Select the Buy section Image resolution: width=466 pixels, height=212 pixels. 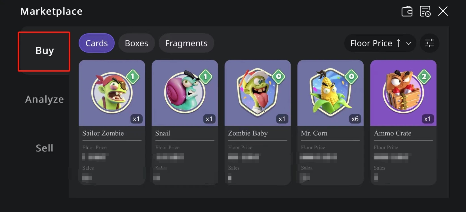pyautogui.click(x=45, y=51)
